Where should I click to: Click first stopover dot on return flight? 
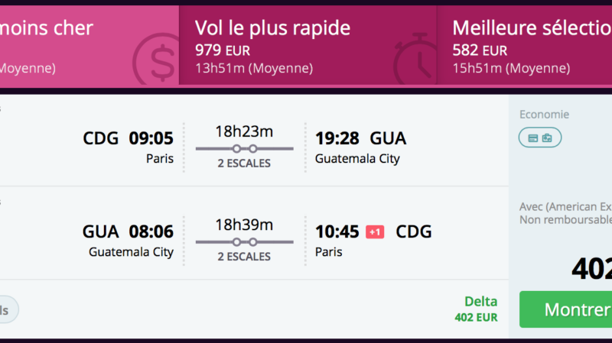click(x=236, y=242)
